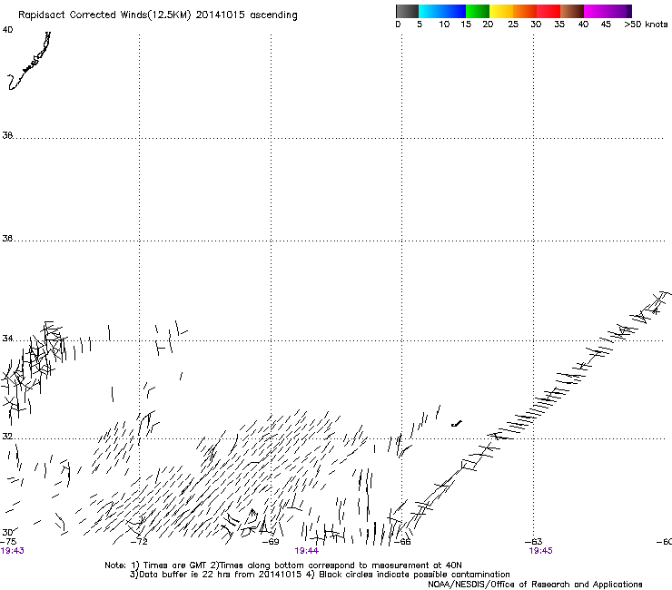Click the '20' legend scale label

[488, 25]
